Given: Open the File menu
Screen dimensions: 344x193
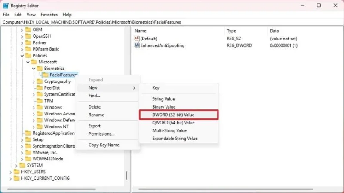Looking at the screenshot, I should coord(6,15).
